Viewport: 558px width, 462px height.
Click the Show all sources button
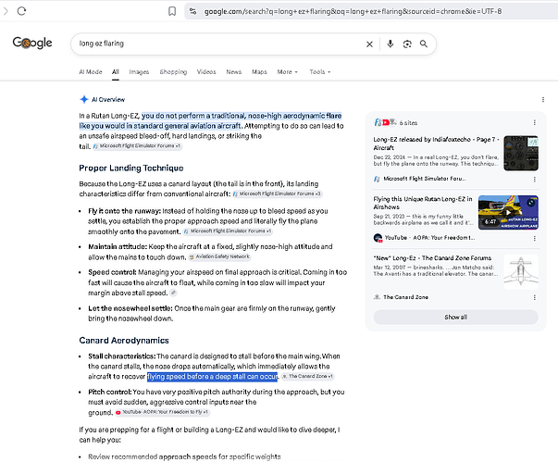coord(455,317)
